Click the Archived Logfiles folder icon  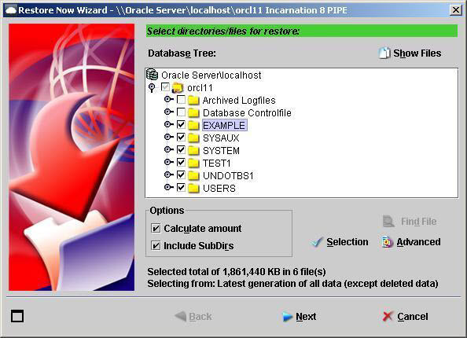193,101
